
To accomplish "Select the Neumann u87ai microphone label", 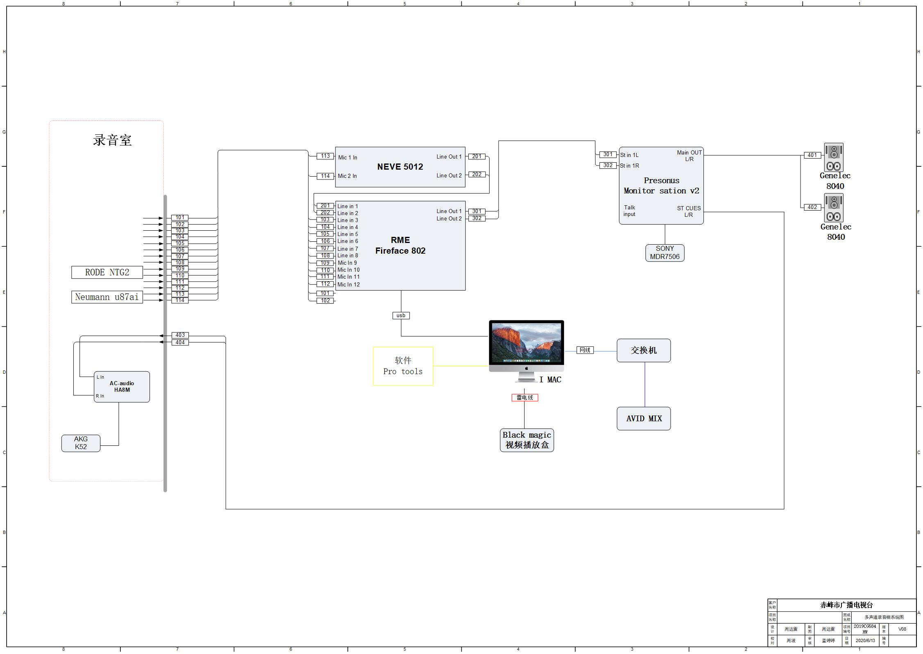I will [x=107, y=297].
